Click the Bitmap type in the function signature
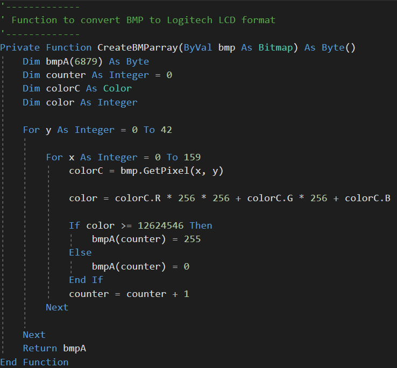 coord(276,48)
